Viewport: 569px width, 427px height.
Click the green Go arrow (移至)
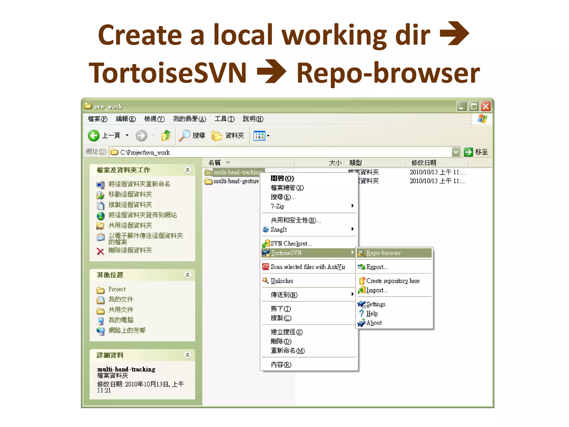click(x=468, y=152)
